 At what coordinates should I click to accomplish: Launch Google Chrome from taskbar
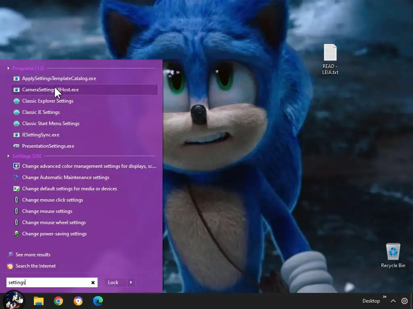[x=58, y=301]
